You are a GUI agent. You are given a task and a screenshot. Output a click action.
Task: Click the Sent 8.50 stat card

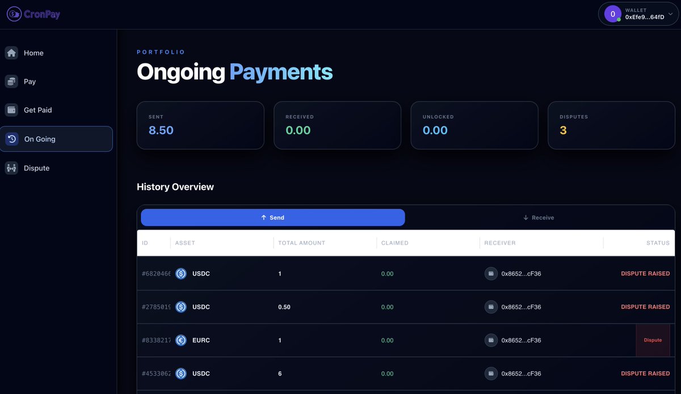(200, 125)
